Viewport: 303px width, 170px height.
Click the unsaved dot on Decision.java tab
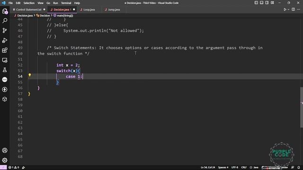pyautogui.click(x=74, y=9)
